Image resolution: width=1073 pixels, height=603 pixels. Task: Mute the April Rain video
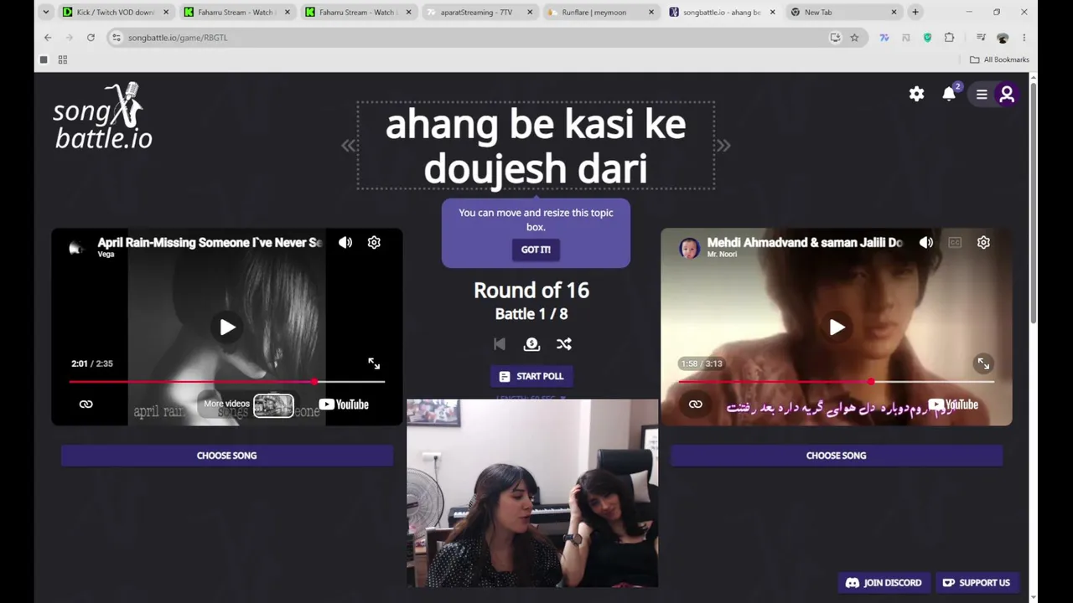point(345,243)
